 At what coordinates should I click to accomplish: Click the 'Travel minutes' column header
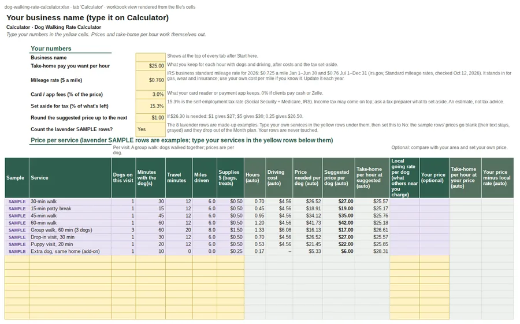pos(179,178)
